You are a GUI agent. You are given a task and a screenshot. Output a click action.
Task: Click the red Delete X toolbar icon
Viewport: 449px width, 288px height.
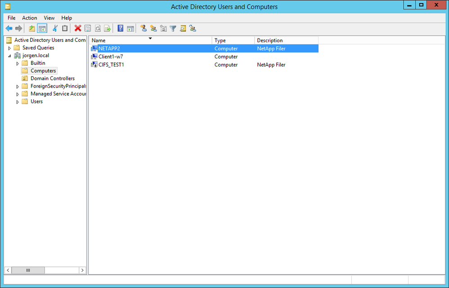[78, 28]
